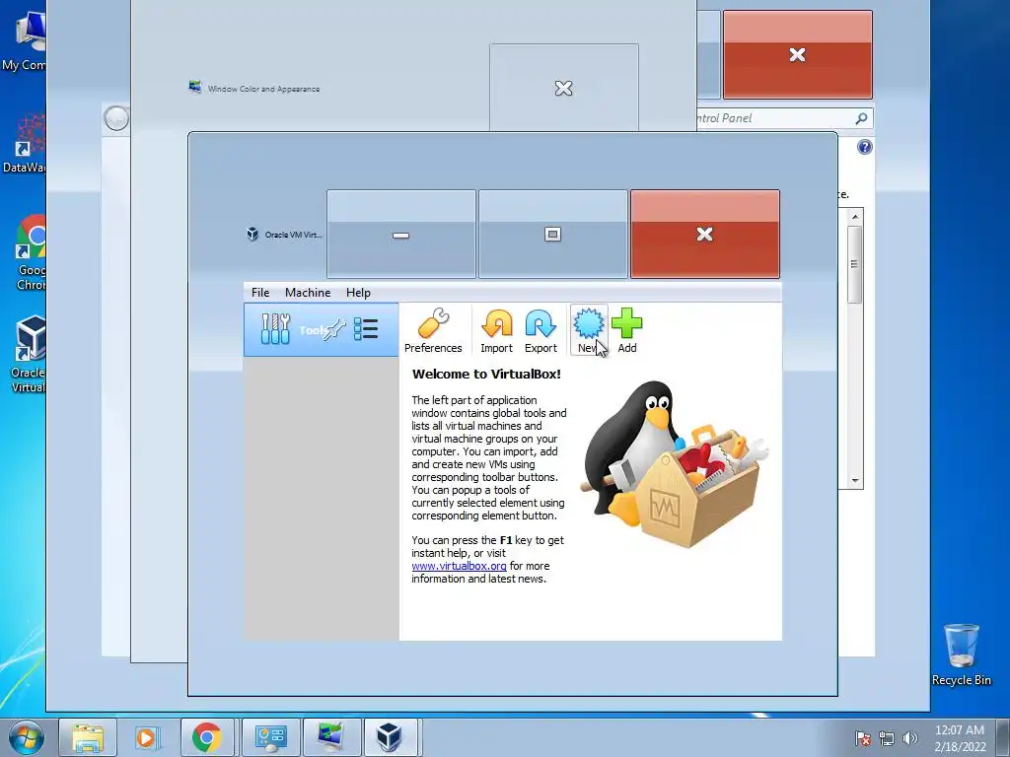Open the clock showing 12:07 AM

pyautogui.click(x=960, y=737)
